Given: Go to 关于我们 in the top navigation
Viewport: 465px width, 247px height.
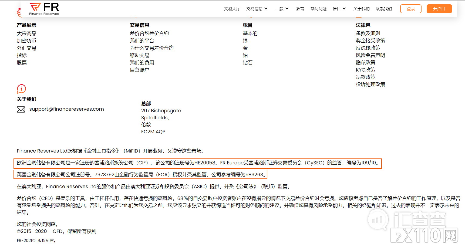Looking at the screenshot, I should point(361,9).
